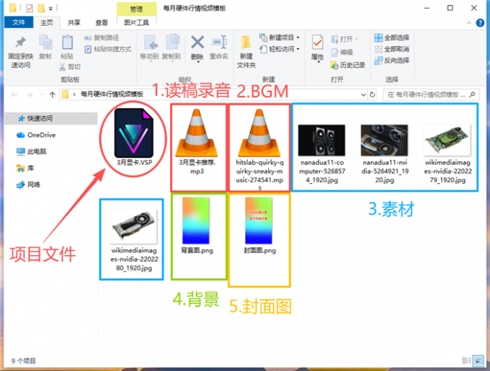Open 复制到 copy-to menu

171,48
